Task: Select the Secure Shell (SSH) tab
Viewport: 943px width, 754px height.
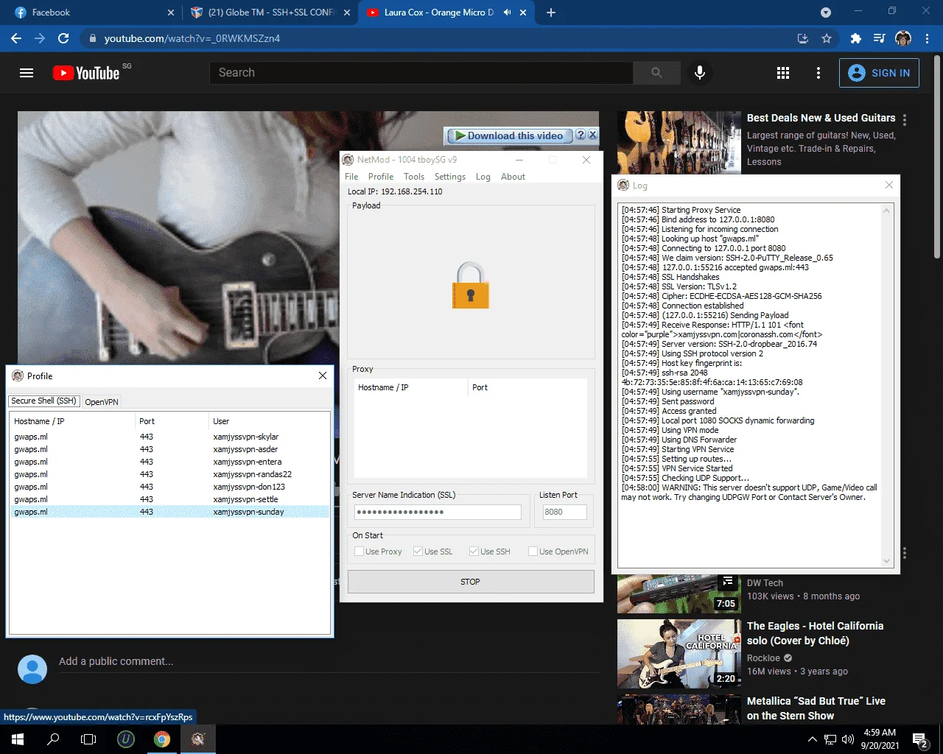Action: point(44,401)
